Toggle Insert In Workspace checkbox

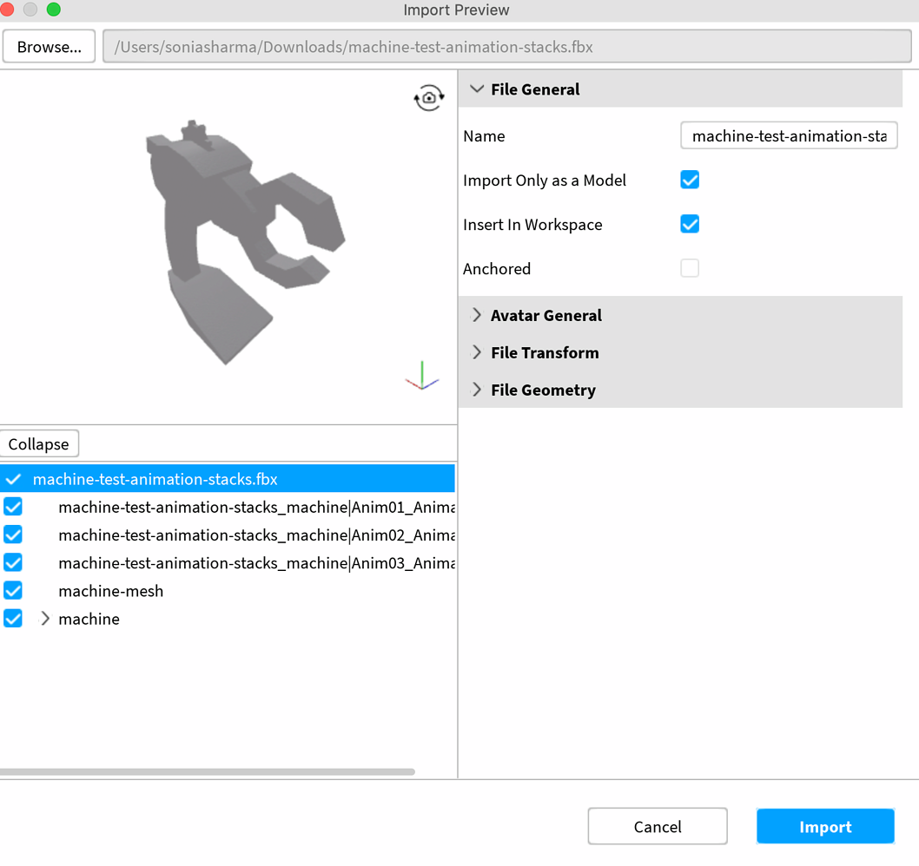(x=690, y=224)
